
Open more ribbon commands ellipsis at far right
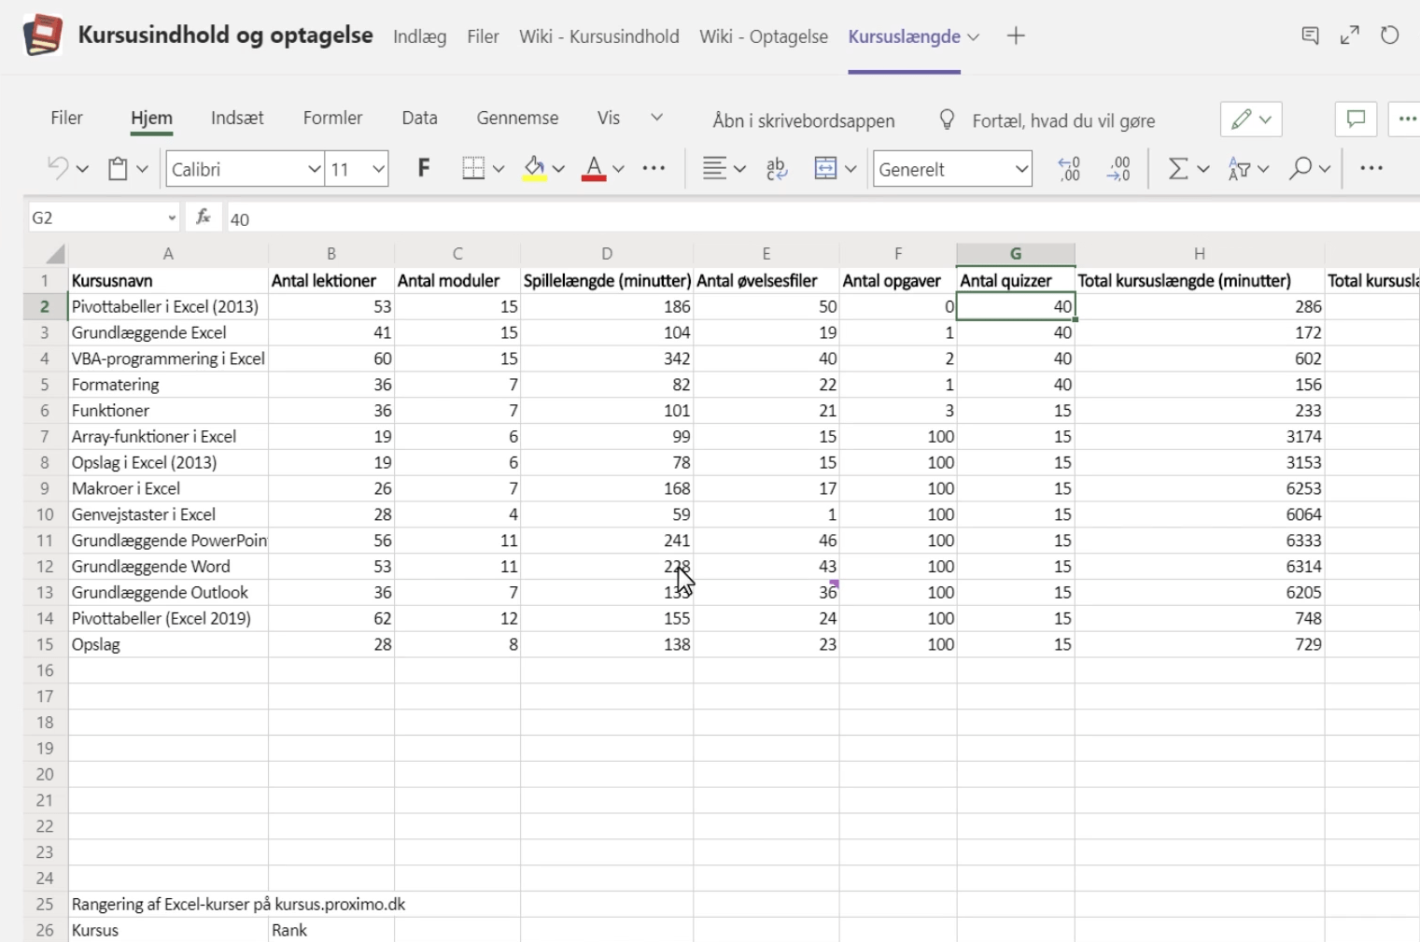point(1371,168)
